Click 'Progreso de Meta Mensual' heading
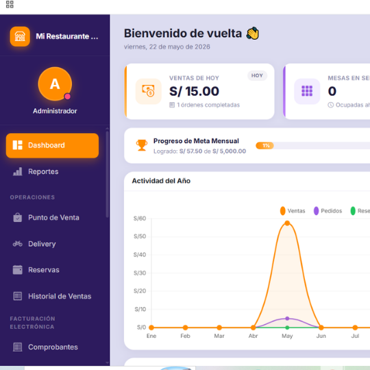This screenshot has width=370, height=370. tap(196, 141)
